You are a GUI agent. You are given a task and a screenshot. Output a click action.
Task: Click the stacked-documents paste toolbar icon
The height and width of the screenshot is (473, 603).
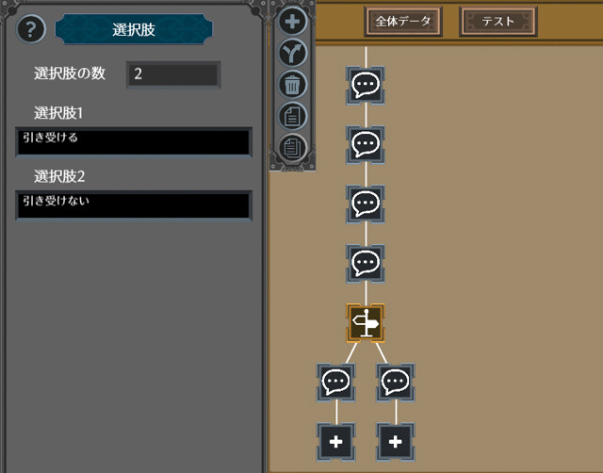[x=292, y=148]
